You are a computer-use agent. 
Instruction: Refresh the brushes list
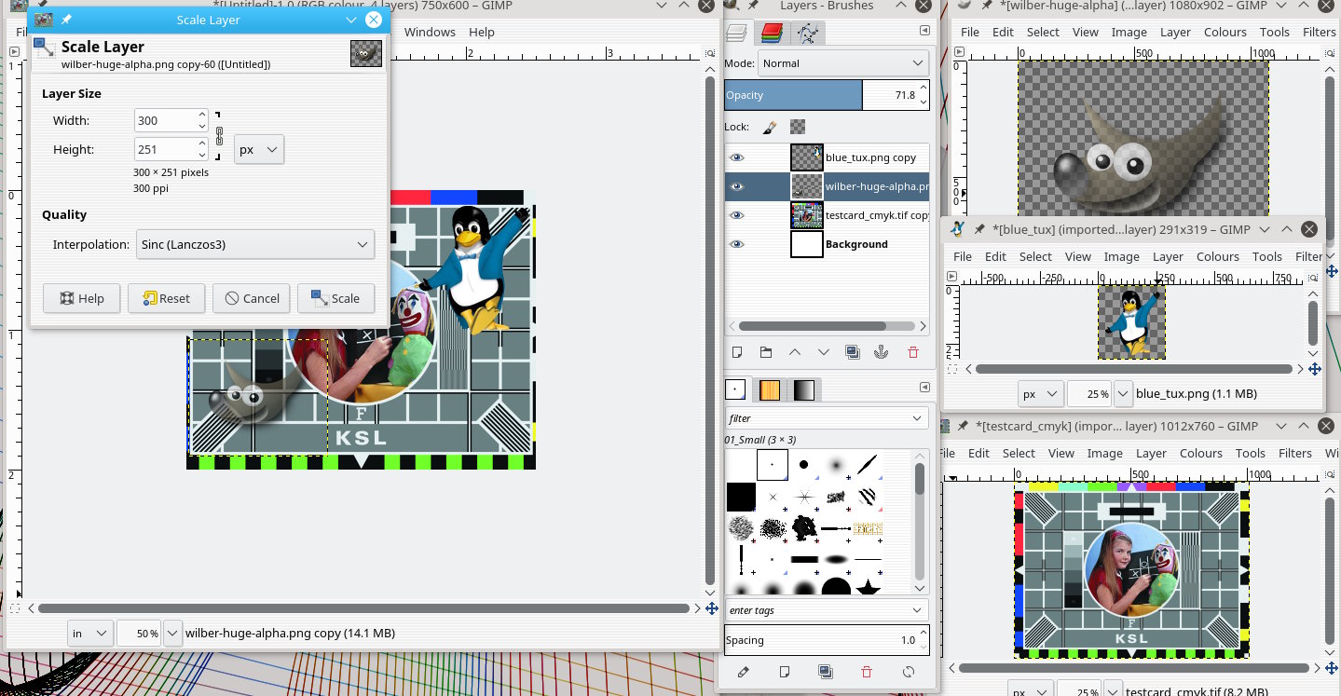pos(909,671)
